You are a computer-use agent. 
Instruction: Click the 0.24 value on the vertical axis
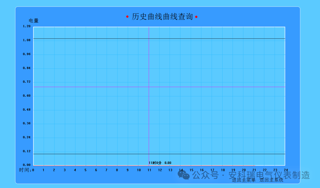pyautogui.click(x=27, y=137)
